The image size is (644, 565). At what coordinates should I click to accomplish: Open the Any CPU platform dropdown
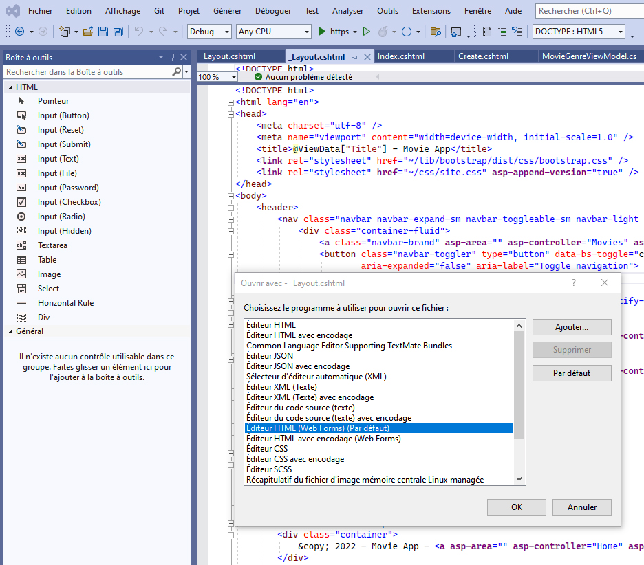point(274,32)
